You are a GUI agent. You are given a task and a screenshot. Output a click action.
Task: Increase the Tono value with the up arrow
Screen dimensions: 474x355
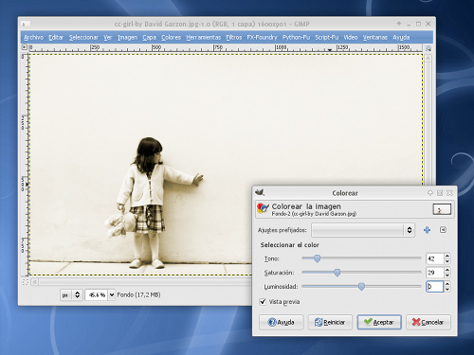pyautogui.click(x=447, y=257)
